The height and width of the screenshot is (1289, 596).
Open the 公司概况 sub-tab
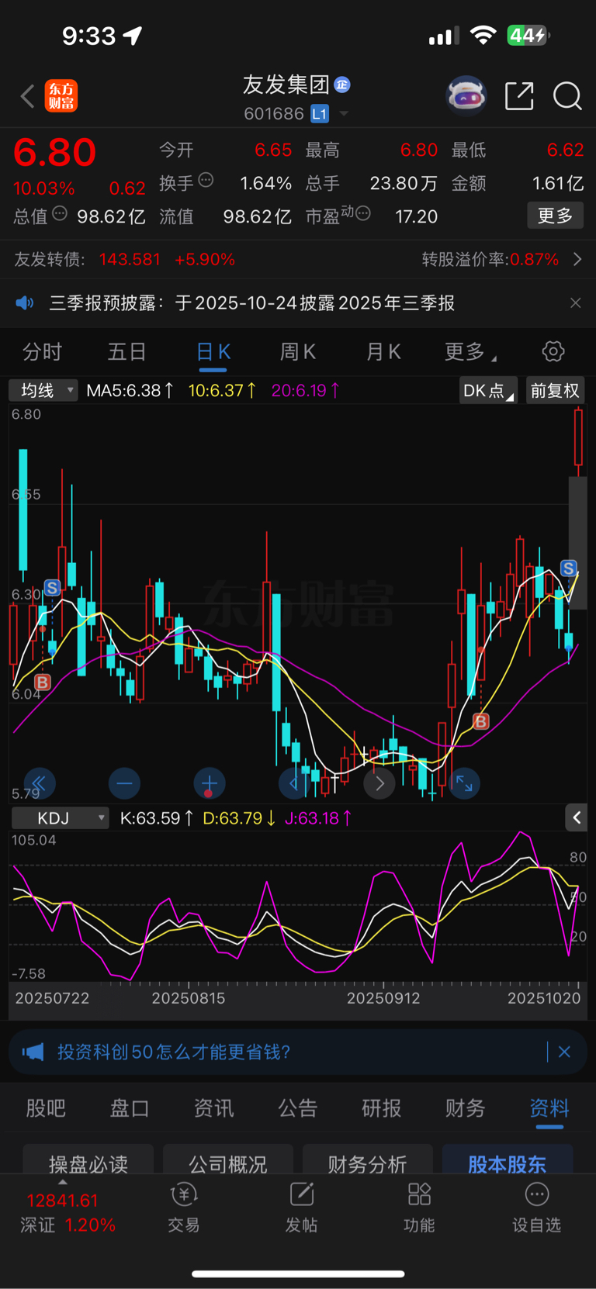click(x=228, y=1161)
